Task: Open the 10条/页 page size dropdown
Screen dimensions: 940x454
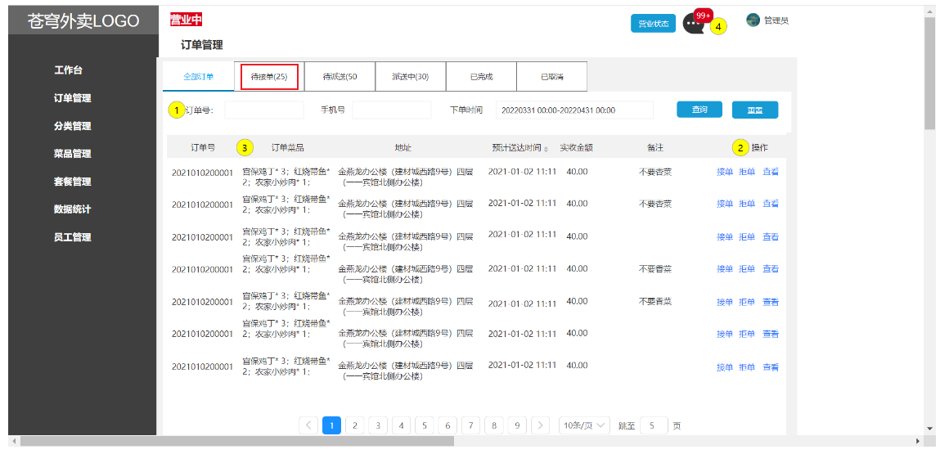Action: click(584, 426)
